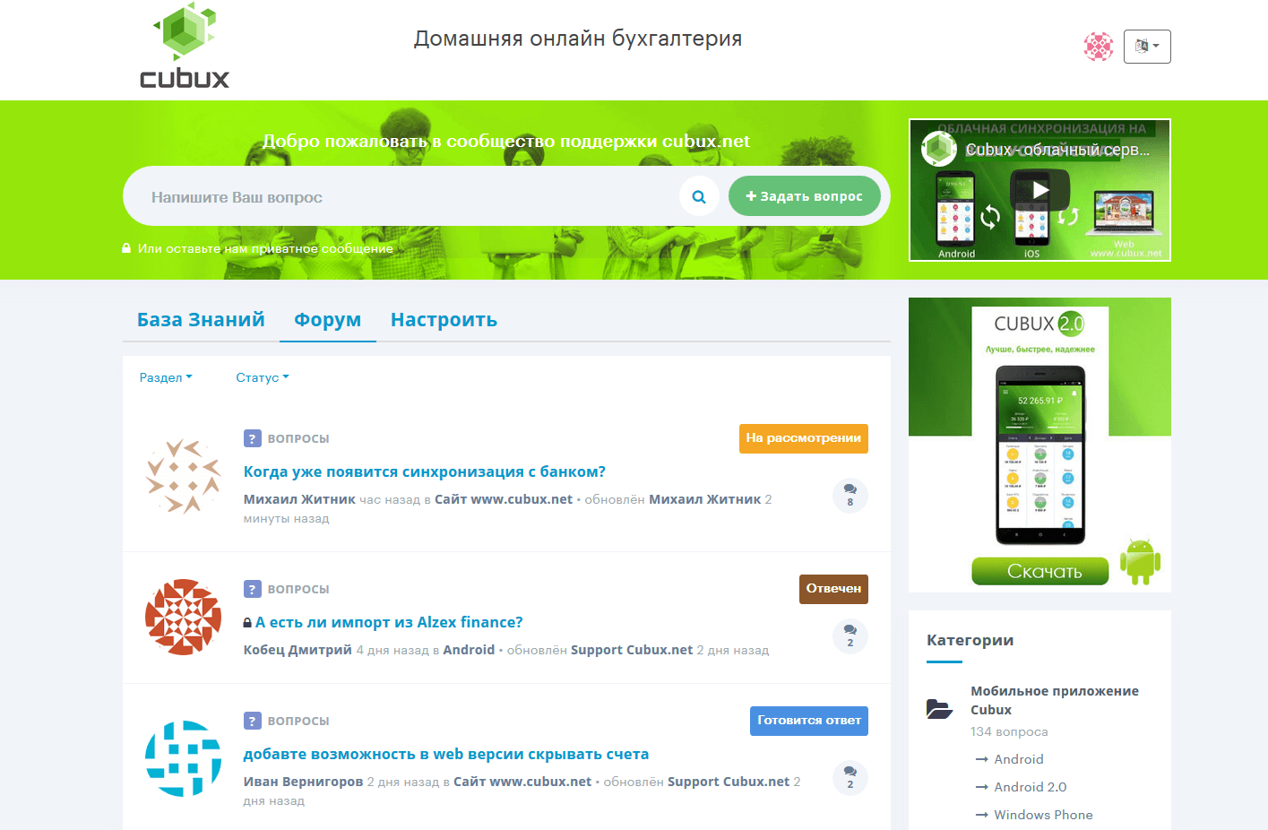The height and width of the screenshot is (830, 1268).
Task: Click the magnifier search icon button
Action: click(x=699, y=196)
